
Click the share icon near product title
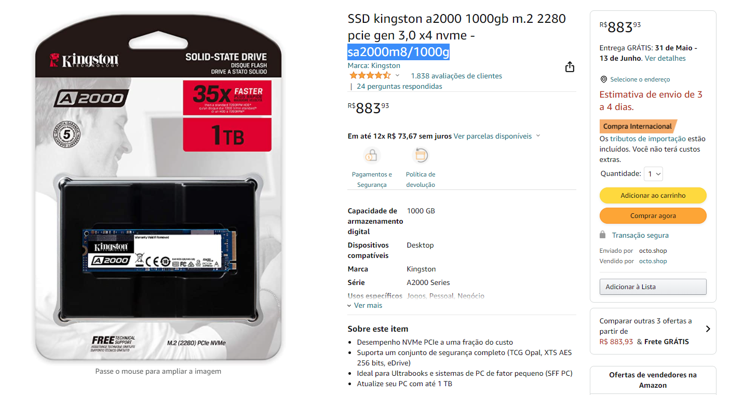click(570, 67)
